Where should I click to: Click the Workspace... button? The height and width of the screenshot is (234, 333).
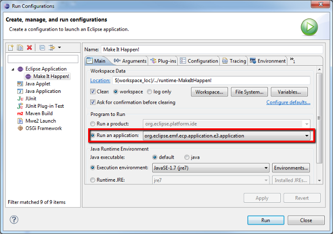point(210,92)
